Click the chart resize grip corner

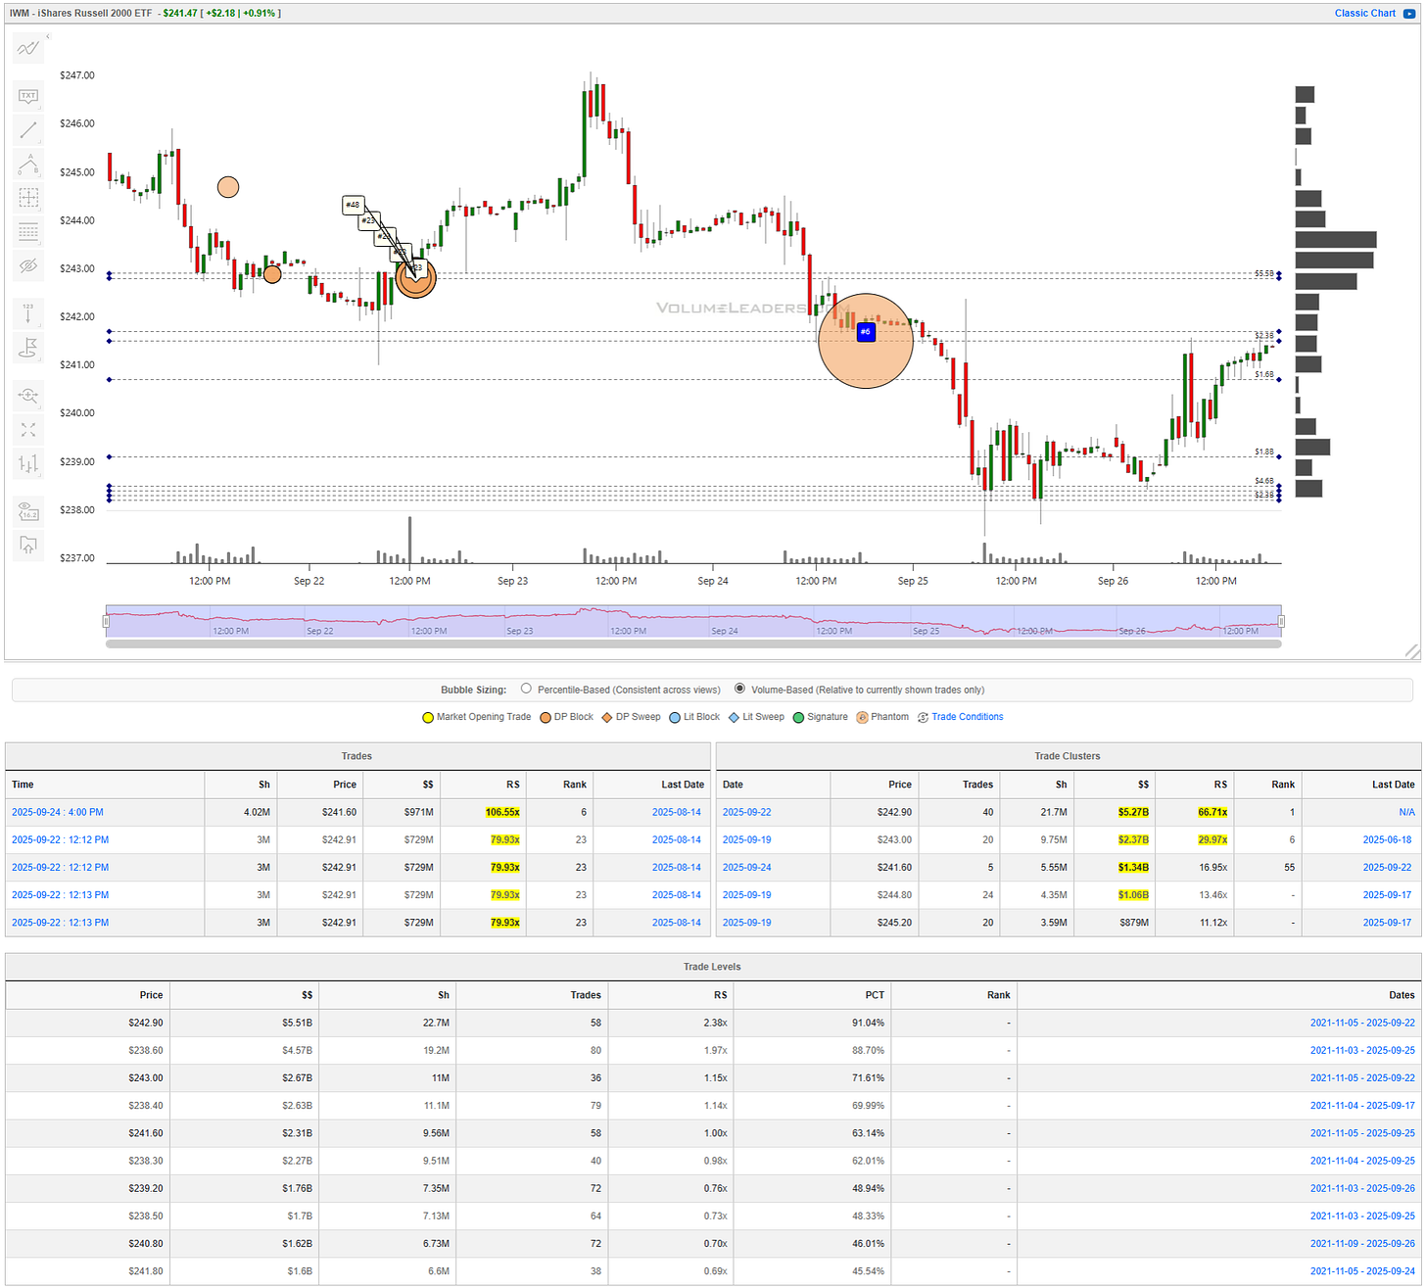(x=1411, y=651)
